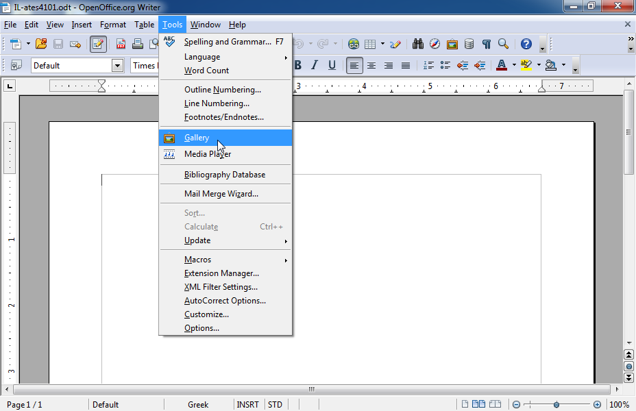The width and height of the screenshot is (636, 411).
Task: Open OpenOffice.org Help icon
Action: click(x=526, y=44)
